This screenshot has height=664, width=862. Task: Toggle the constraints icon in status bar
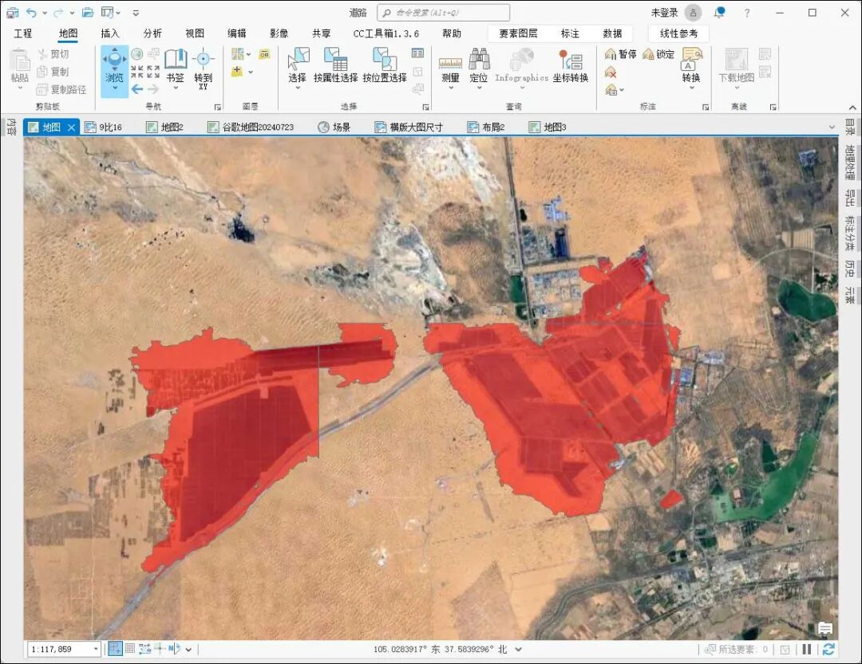[x=145, y=649]
